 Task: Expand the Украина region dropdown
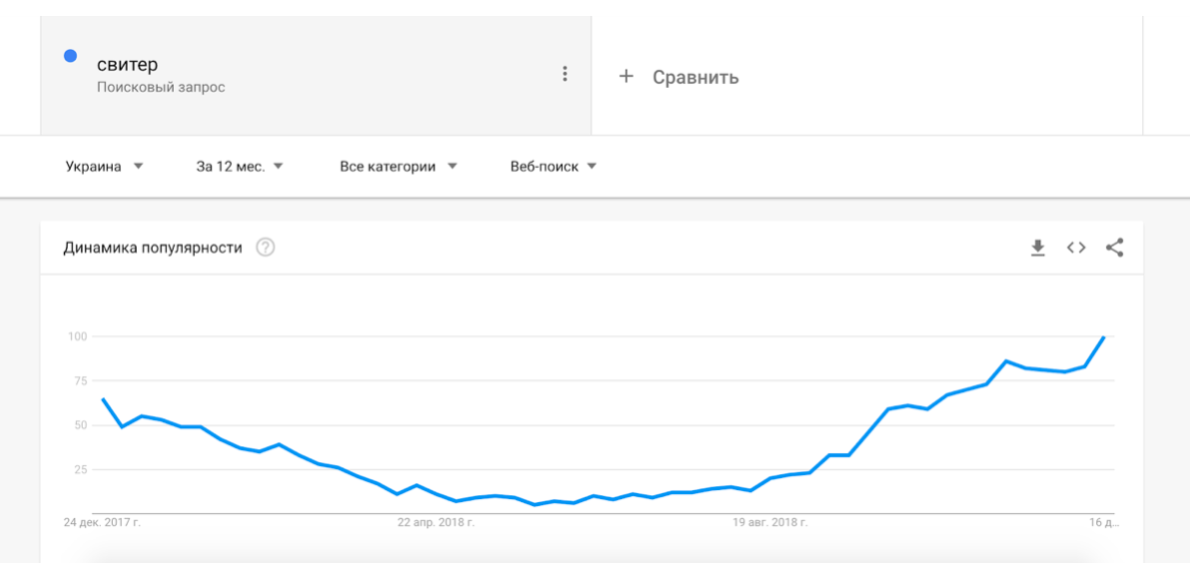[x=105, y=167]
